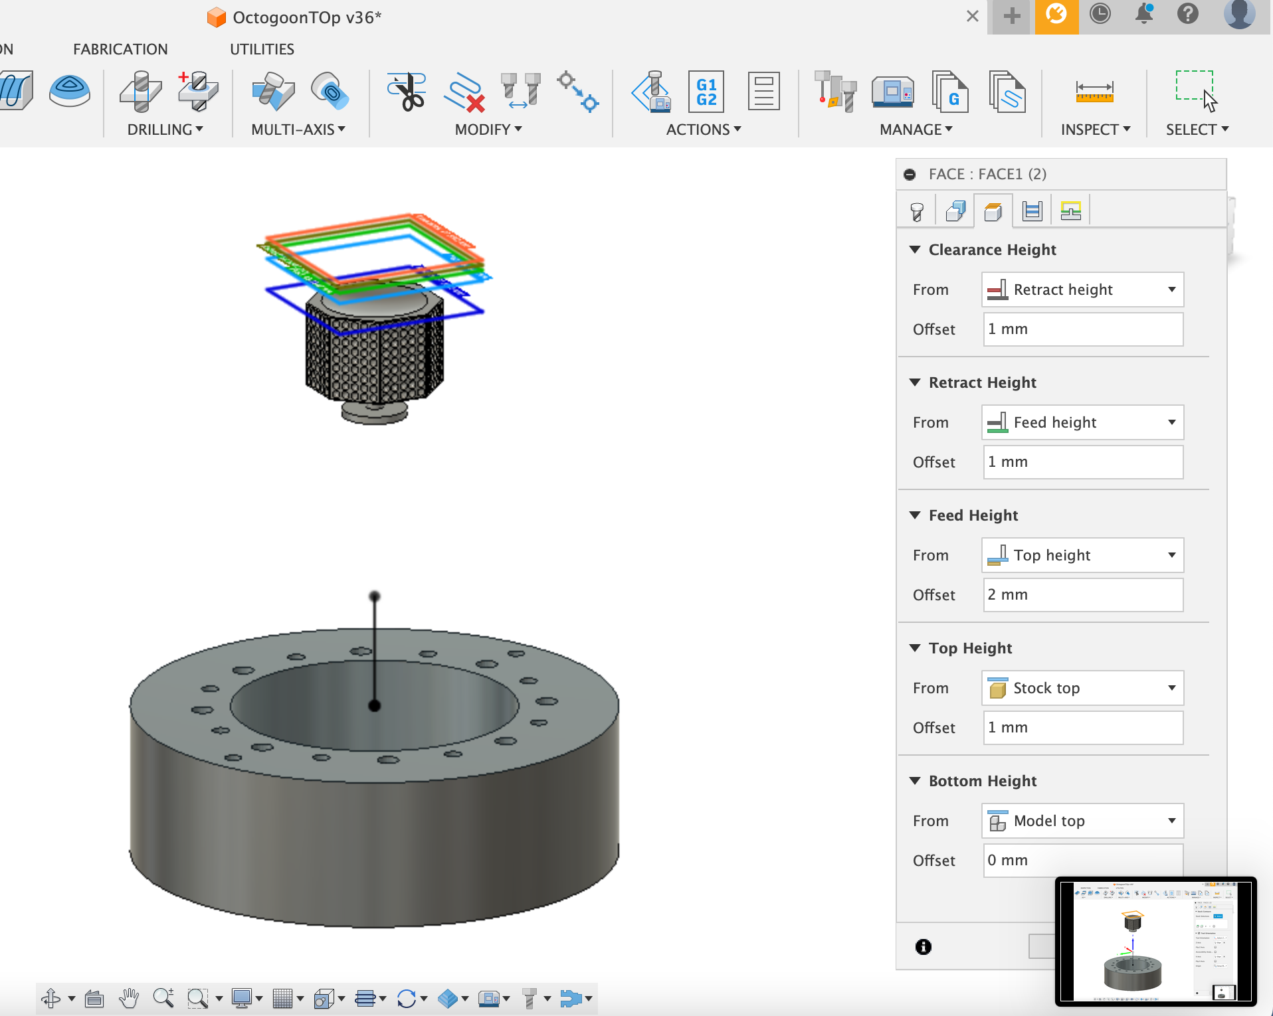The image size is (1273, 1016).
Task: Click the info icon at dialog bottom
Action: [x=924, y=947]
